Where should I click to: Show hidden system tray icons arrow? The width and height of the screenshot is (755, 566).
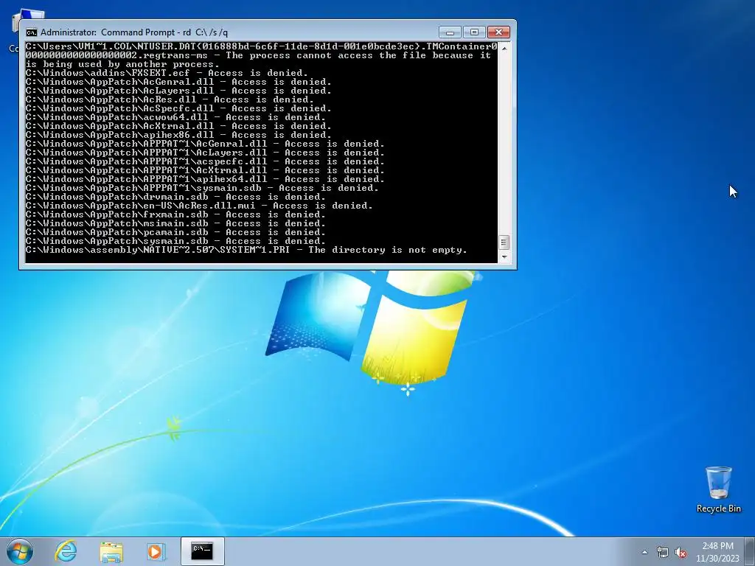644,552
